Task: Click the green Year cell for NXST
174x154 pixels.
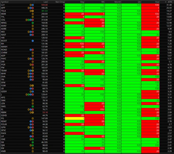Action: point(150,35)
